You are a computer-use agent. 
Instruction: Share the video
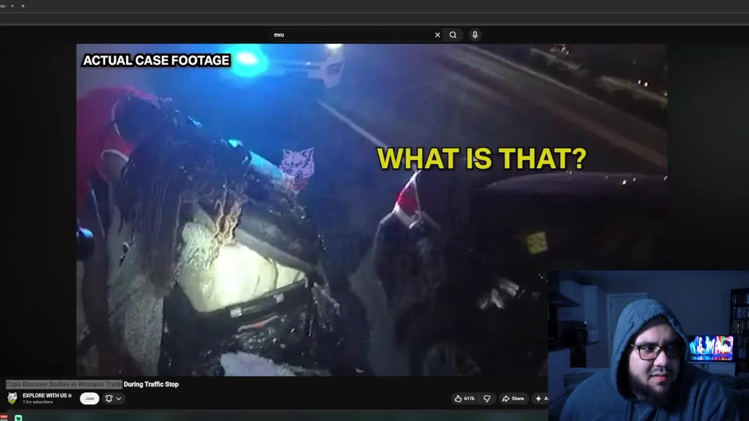click(x=513, y=399)
